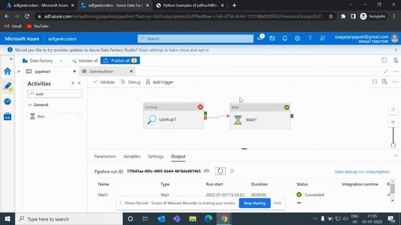Click Add trigger
This screenshot has height=225, width=401.
click(x=160, y=82)
